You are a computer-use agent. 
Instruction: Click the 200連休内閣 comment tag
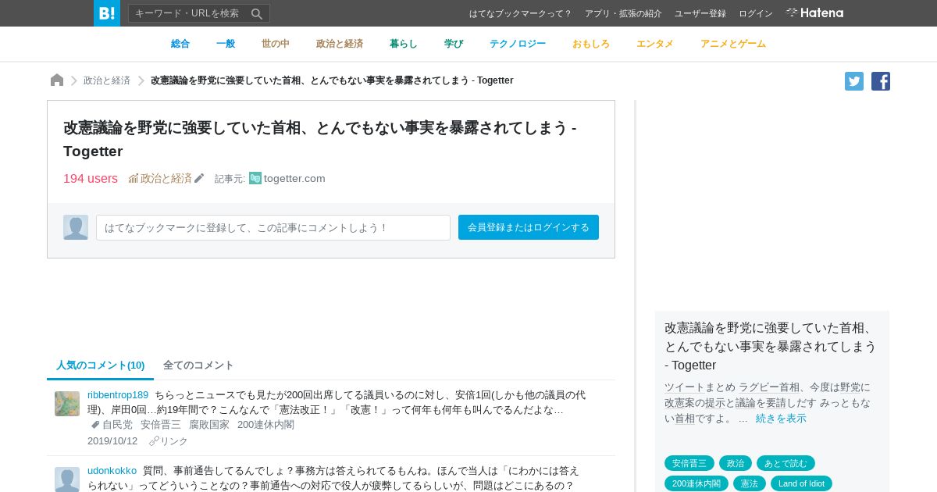[x=266, y=425]
